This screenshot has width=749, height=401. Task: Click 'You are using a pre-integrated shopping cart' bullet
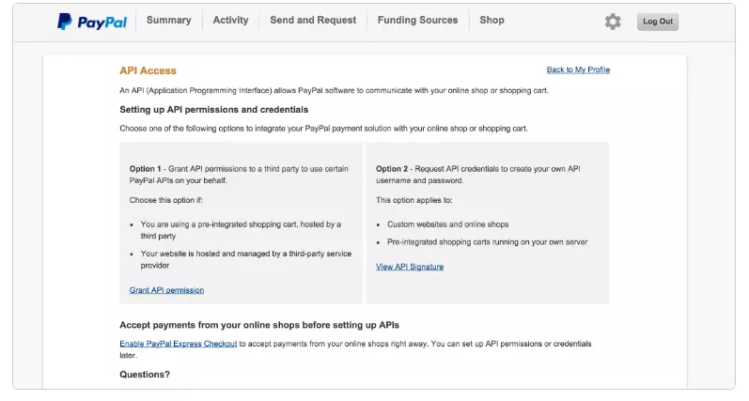click(x=241, y=230)
